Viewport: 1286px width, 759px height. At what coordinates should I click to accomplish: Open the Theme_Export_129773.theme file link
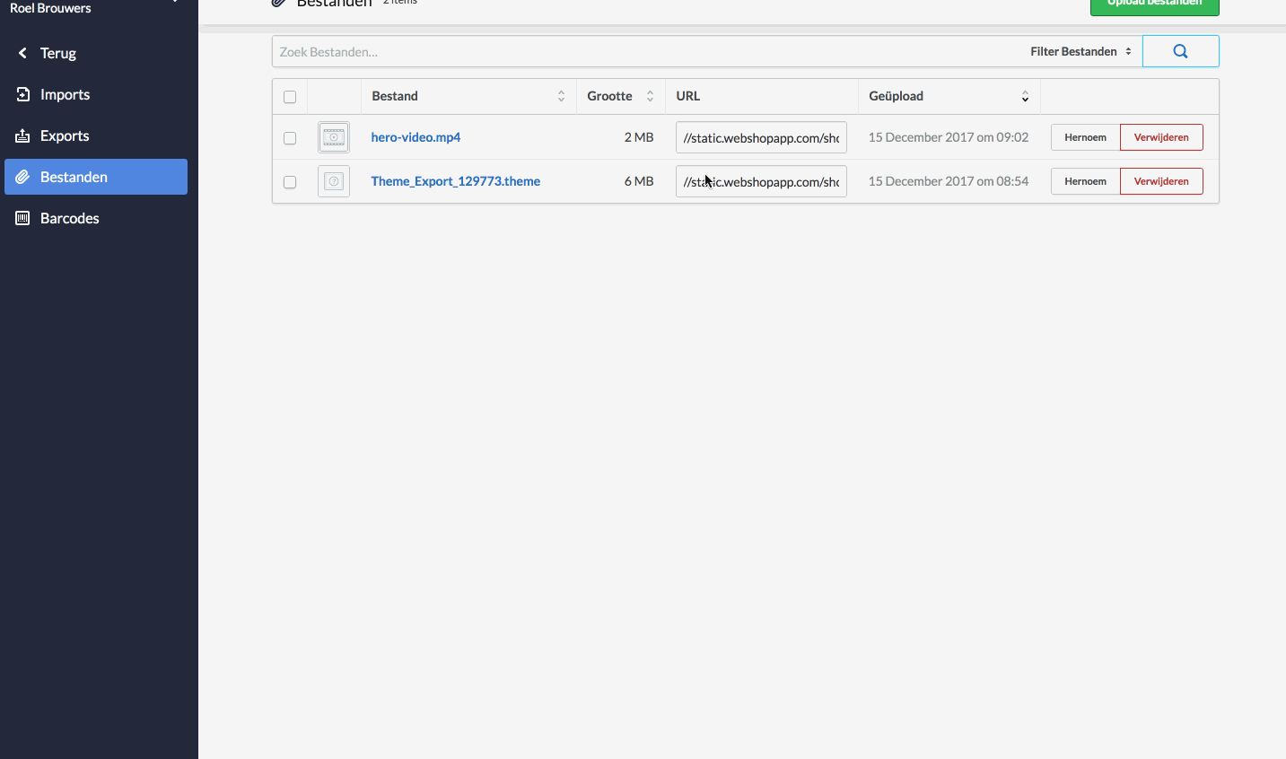(x=456, y=181)
